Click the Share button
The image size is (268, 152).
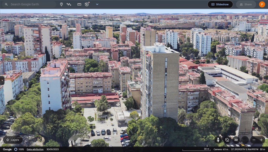click(x=246, y=4)
